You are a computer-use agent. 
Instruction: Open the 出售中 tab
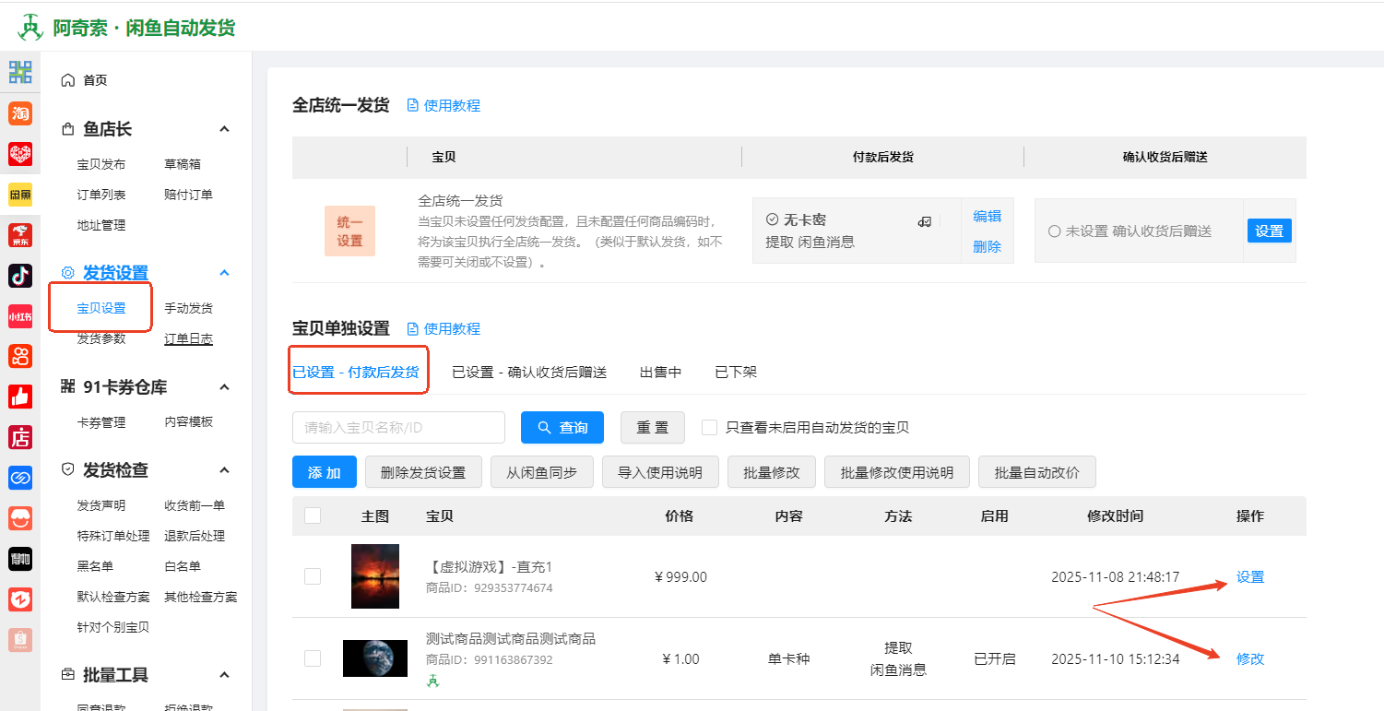pyautogui.click(x=661, y=373)
